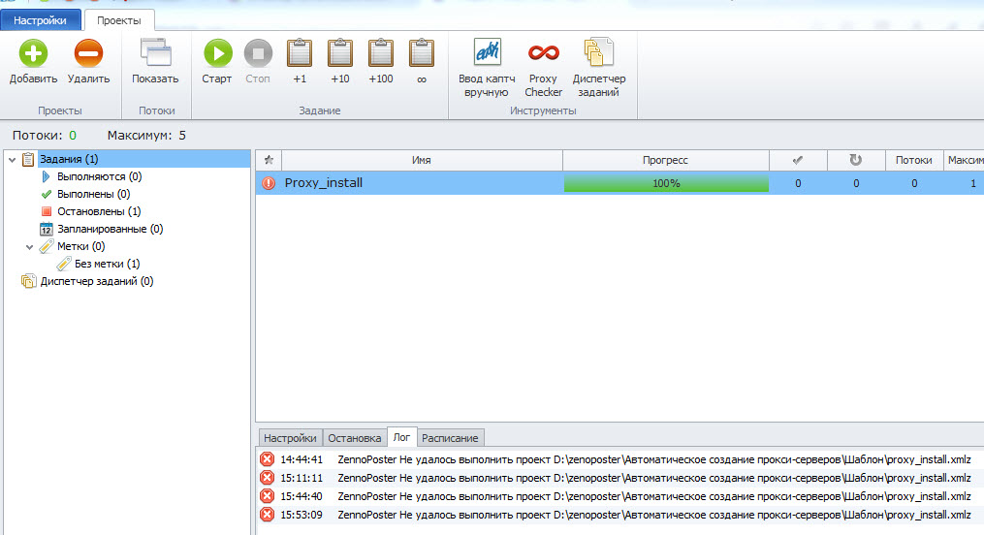Click the green Добавить add project icon
The height and width of the screenshot is (535, 984).
click(33, 53)
